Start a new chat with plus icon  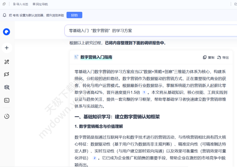coord(7,48)
